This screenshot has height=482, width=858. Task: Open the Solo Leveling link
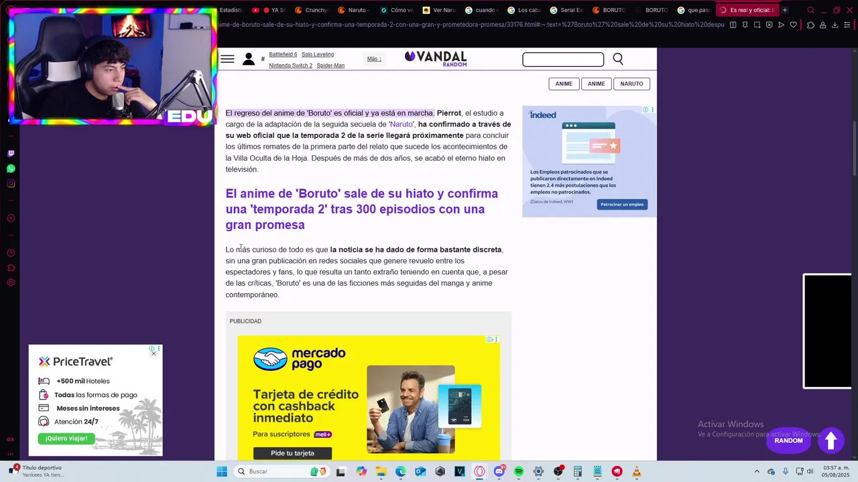pos(318,54)
